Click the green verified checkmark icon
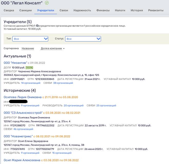169x164 pixels. pyautogui.click(x=47, y=3)
